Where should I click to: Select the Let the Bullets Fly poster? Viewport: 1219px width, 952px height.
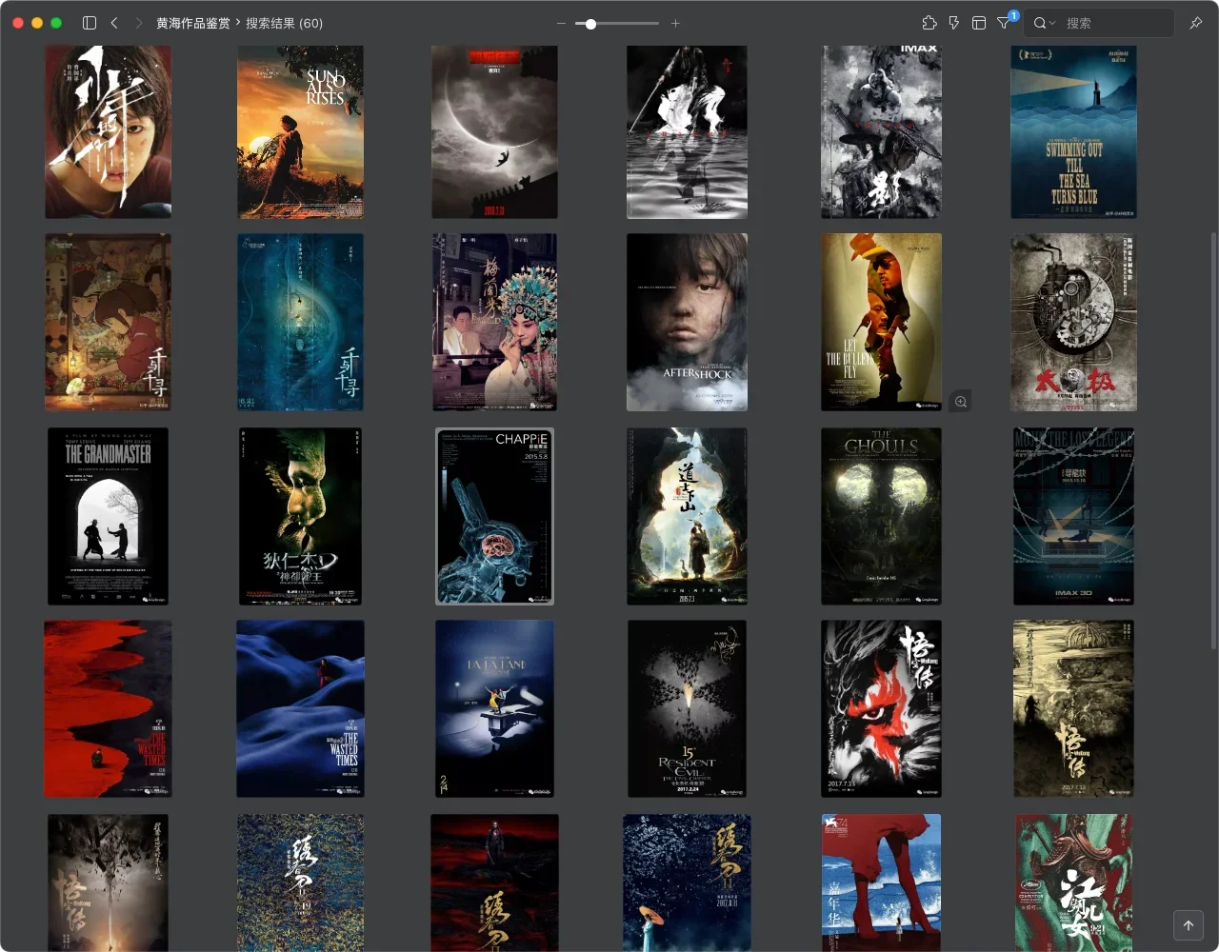point(881,322)
